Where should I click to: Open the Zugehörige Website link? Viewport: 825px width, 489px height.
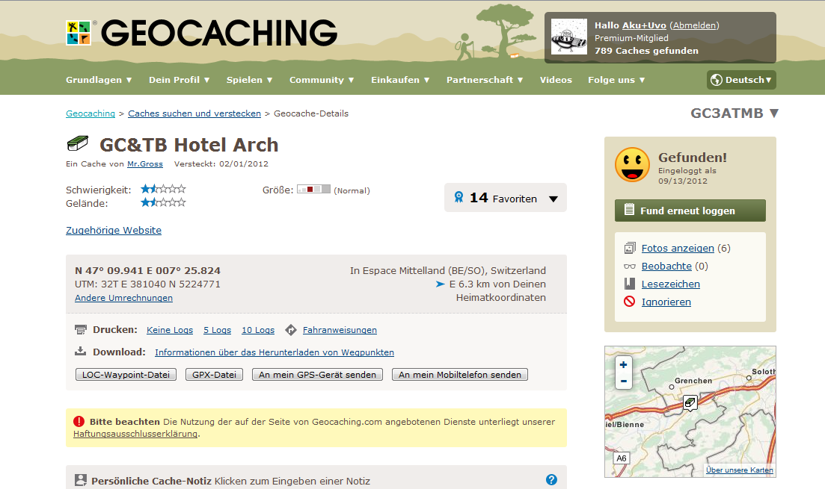[x=114, y=230]
